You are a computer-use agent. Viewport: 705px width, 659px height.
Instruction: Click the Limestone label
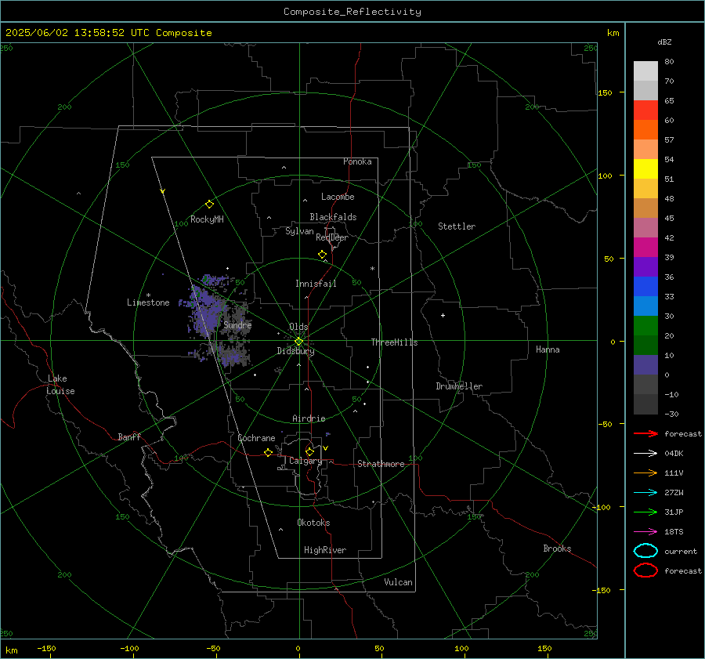pos(148,302)
